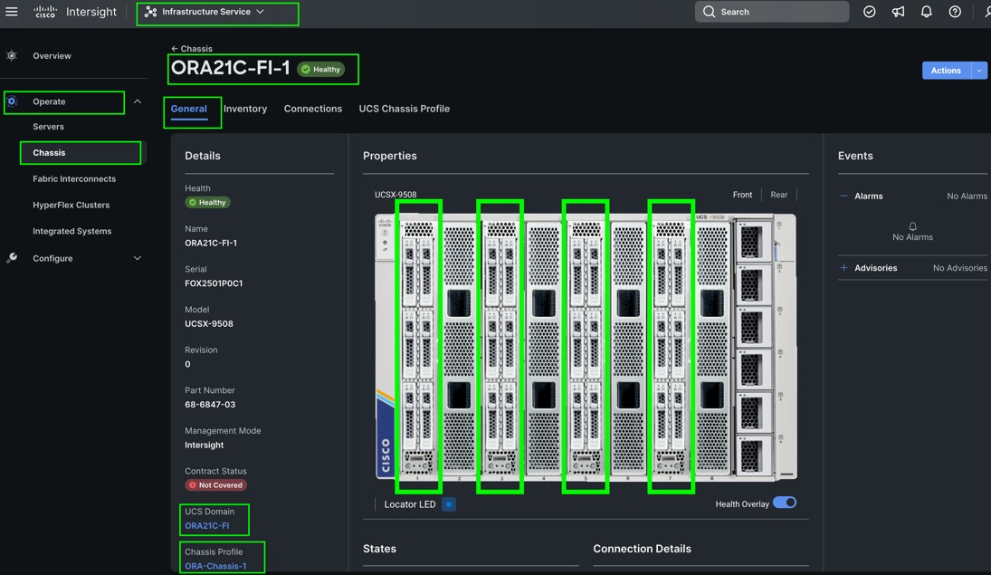Switch to the Inventory tab

(245, 109)
